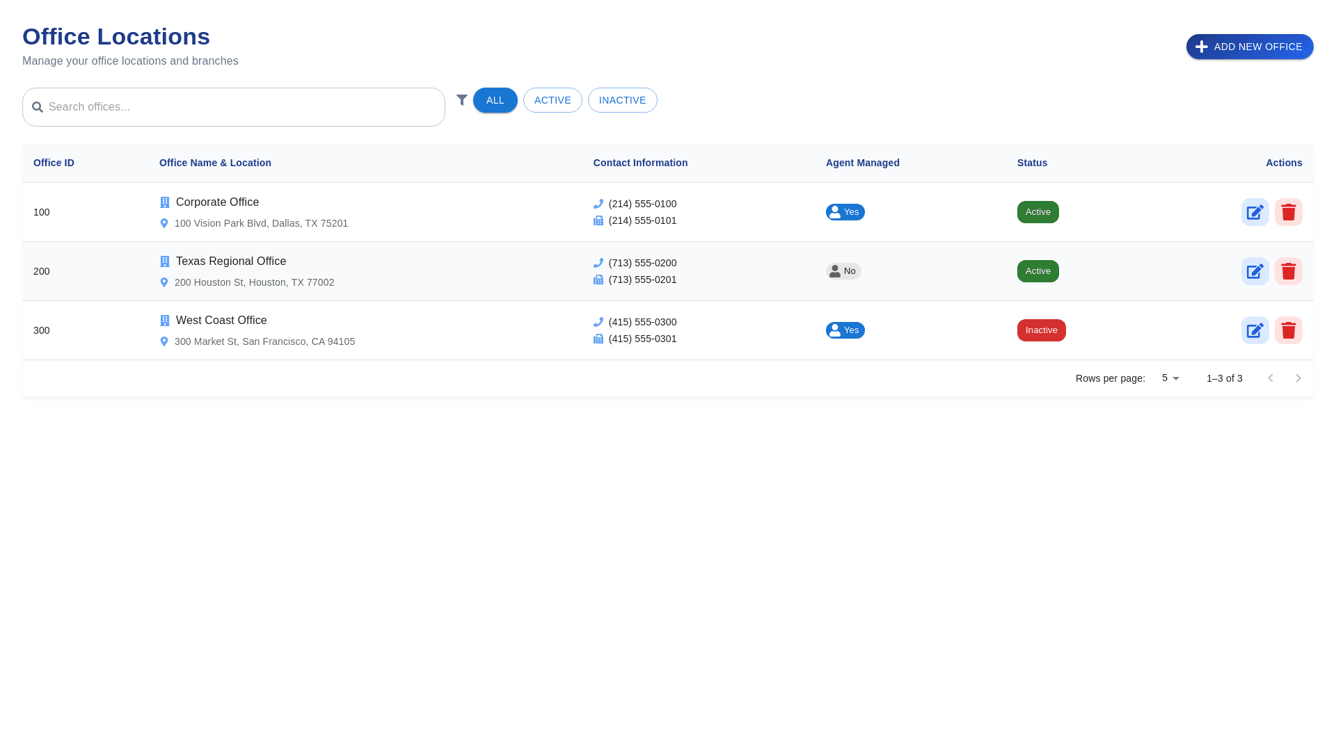The image size is (1336, 751).
Task: Open the filter funnel icon
Action: 461,100
